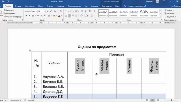This screenshot has width=181, height=102.
Task: Click the word count 'Число слов: 30'
Action: (x=16, y=100)
